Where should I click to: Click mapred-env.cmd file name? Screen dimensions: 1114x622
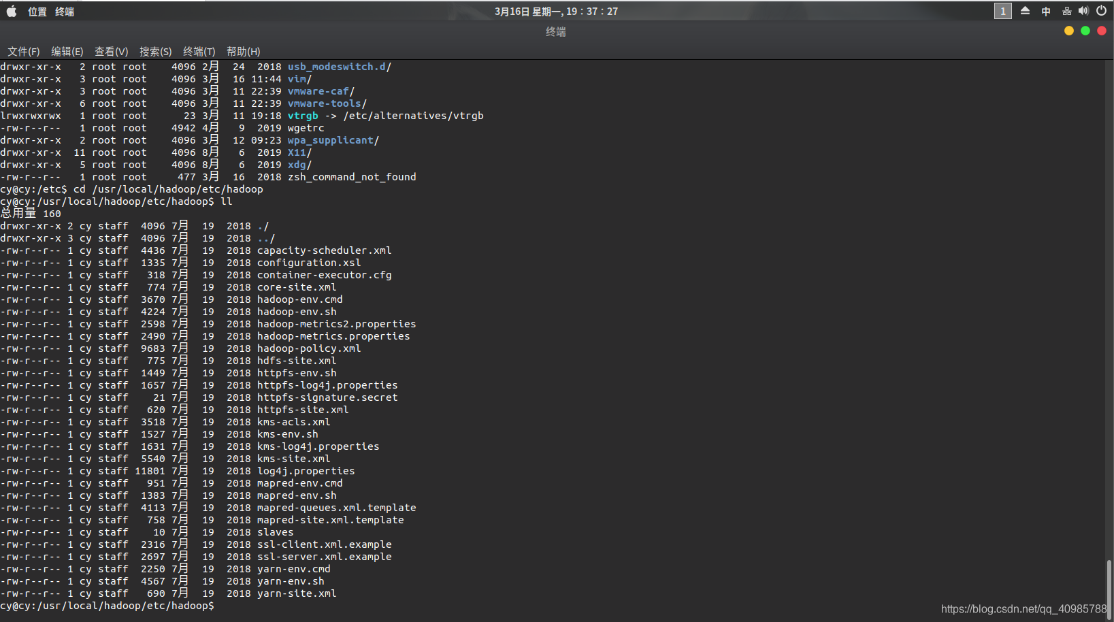(x=300, y=483)
